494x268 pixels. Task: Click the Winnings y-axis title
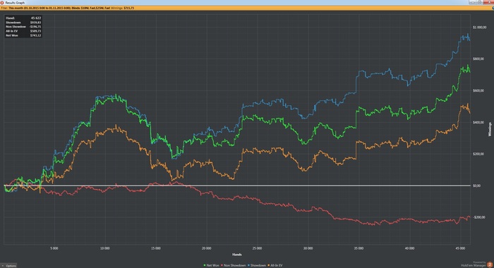pos(490,130)
